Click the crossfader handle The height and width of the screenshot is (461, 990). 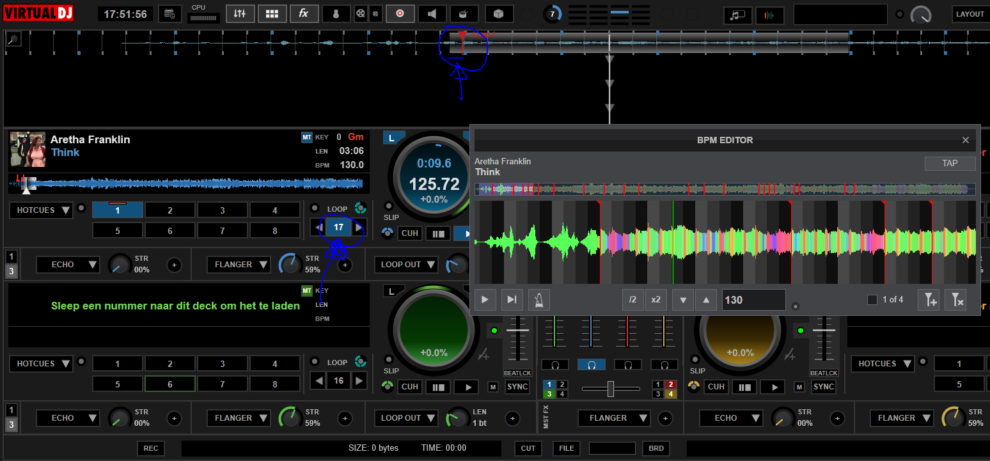click(x=611, y=388)
